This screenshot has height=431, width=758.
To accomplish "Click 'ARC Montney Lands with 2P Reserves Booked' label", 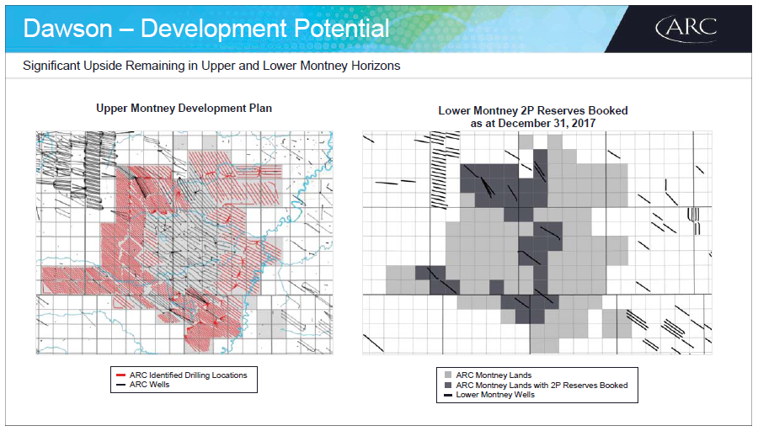I will click(542, 385).
